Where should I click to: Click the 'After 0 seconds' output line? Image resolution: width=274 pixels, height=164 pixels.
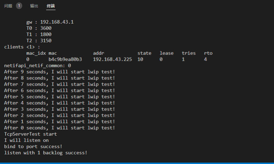pos(59,128)
